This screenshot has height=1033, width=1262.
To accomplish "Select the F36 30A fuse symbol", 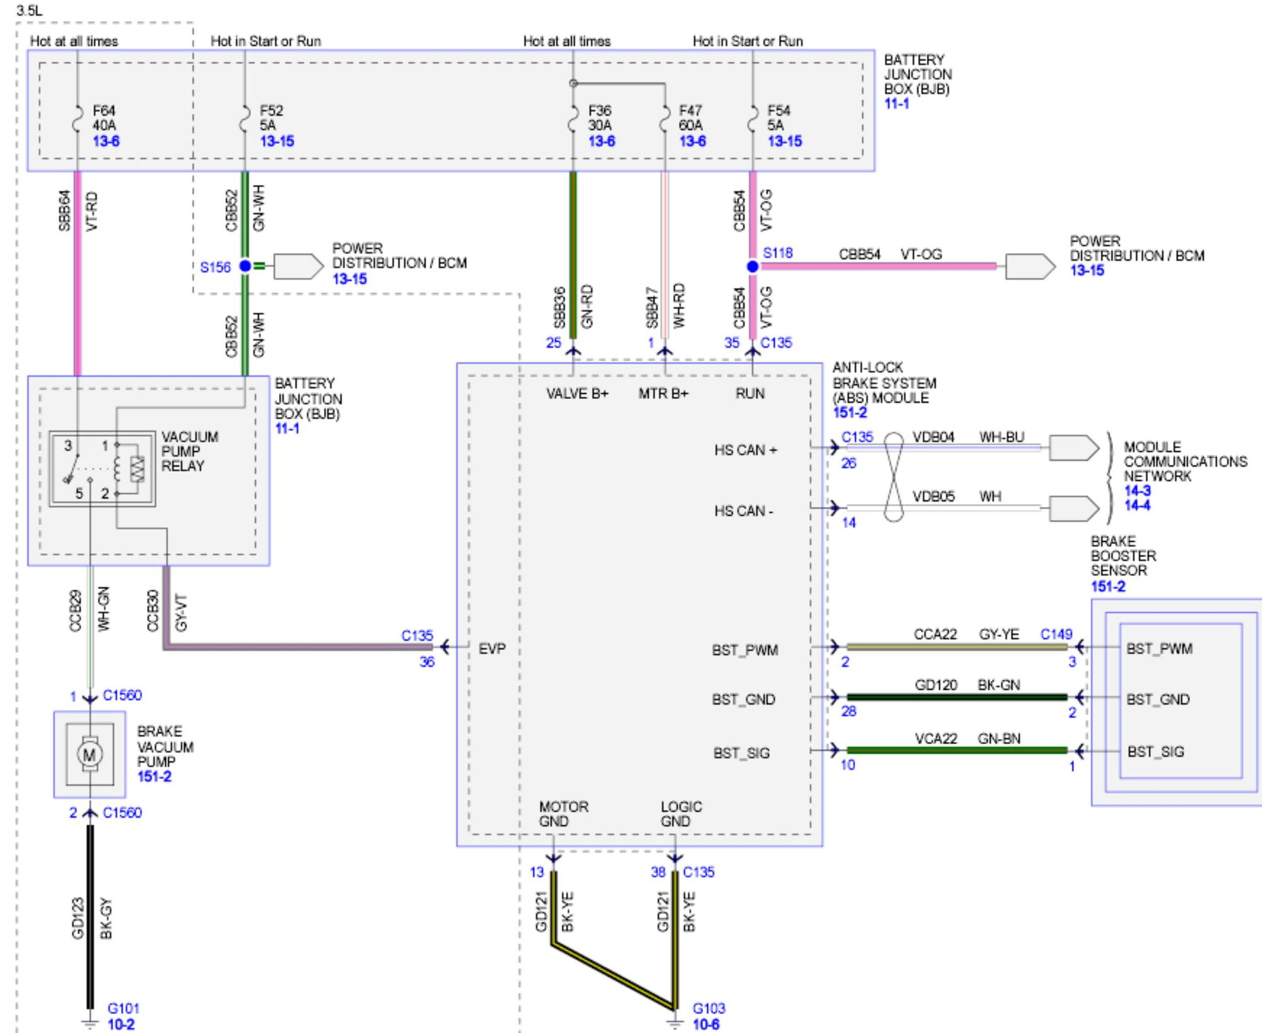I will pyautogui.click(x=573, y=119).
